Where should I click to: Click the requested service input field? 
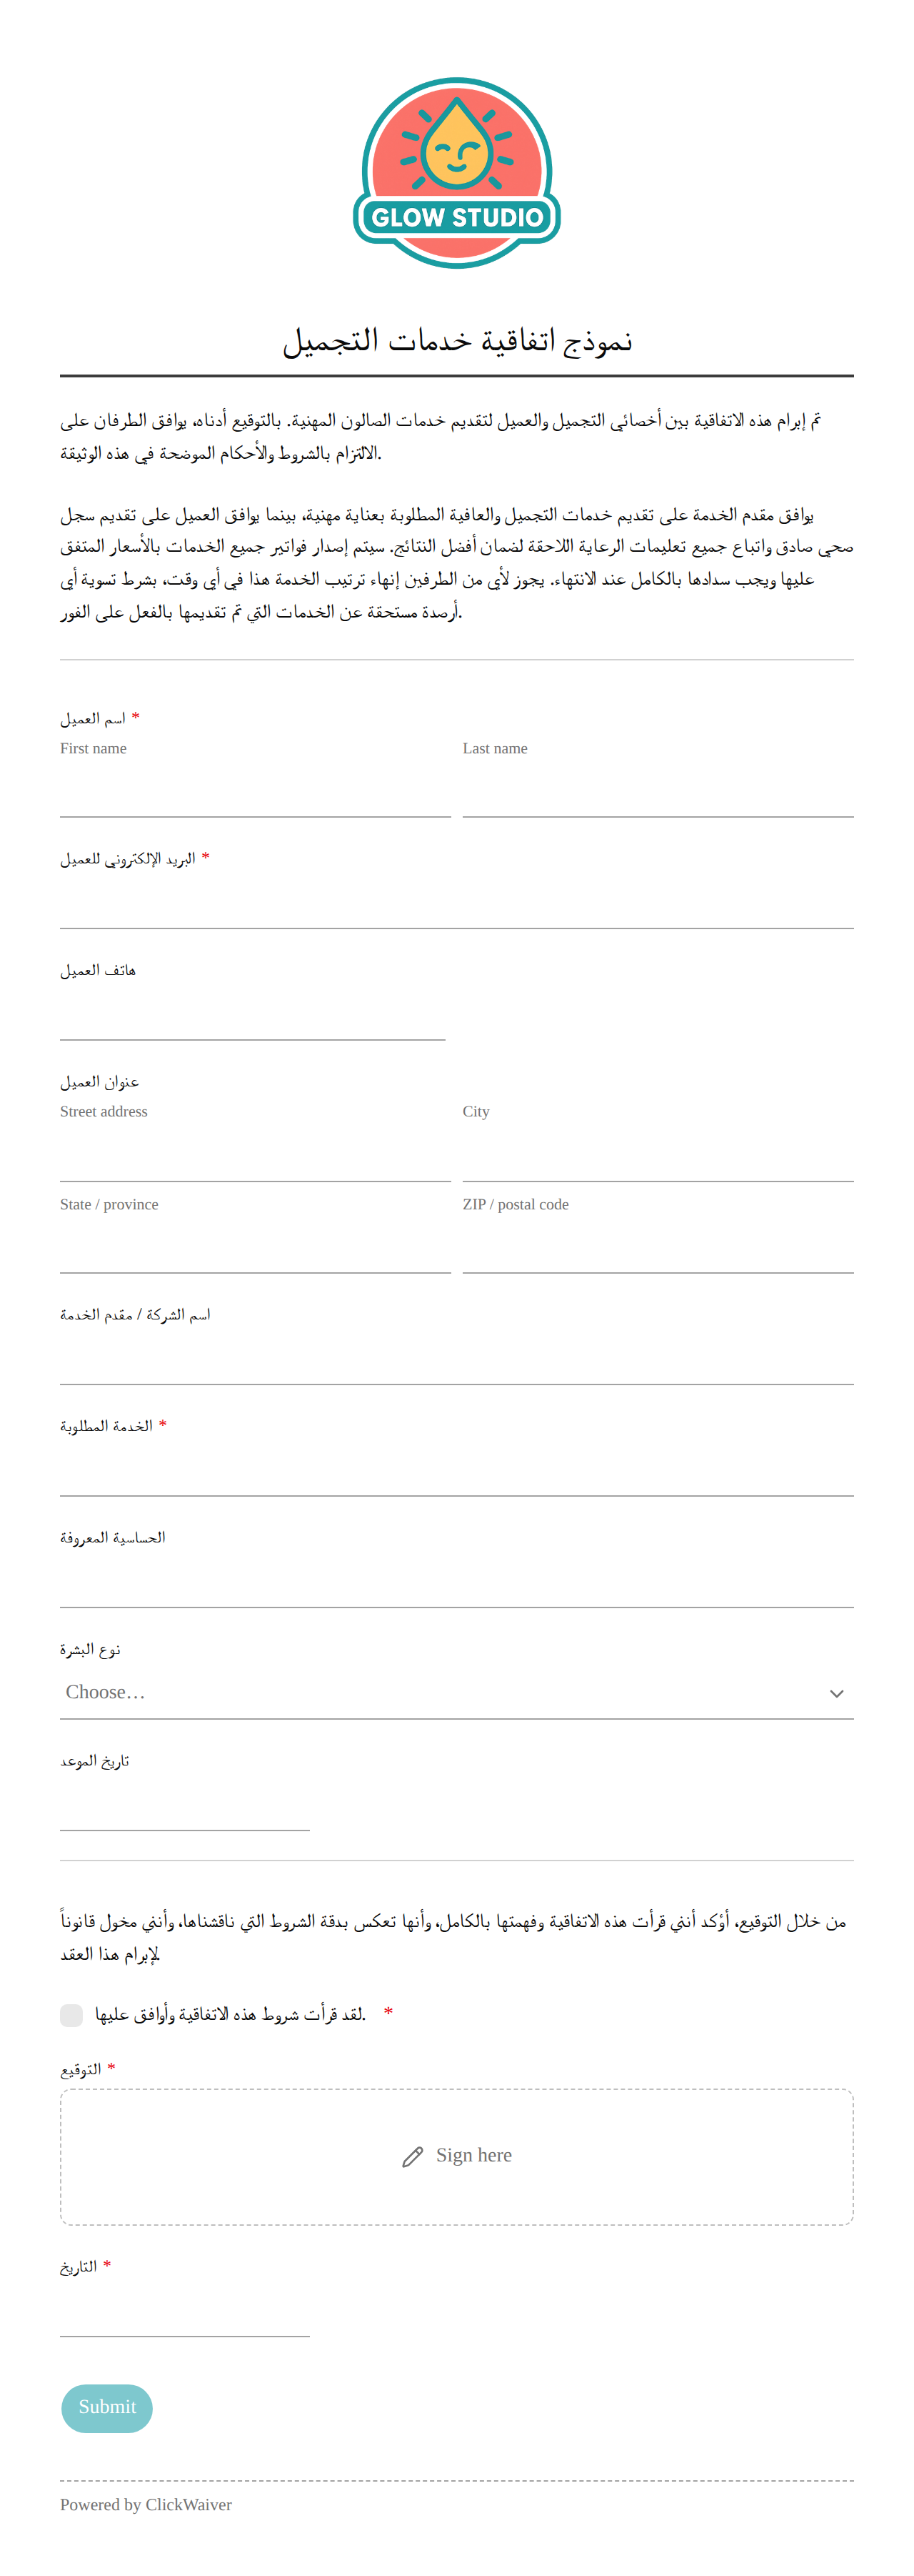point(456,1470)
